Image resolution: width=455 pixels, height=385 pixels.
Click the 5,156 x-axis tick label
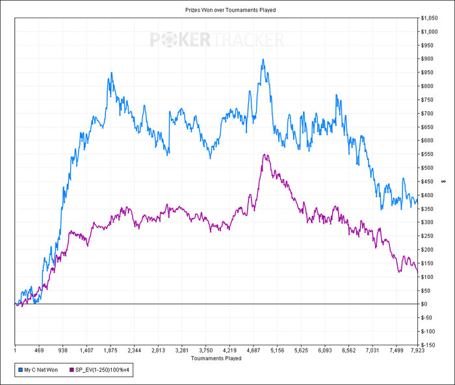(x=277, y=351)
